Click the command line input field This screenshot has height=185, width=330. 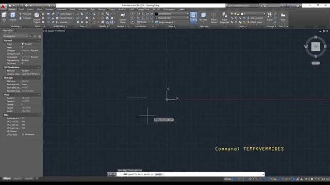tap(190, 174)
